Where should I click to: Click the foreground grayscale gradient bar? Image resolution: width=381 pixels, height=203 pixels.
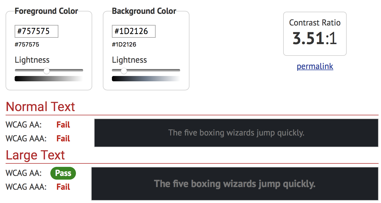coord(49,78)
